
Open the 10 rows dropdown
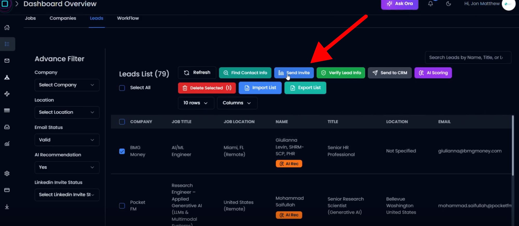point(196,103)
